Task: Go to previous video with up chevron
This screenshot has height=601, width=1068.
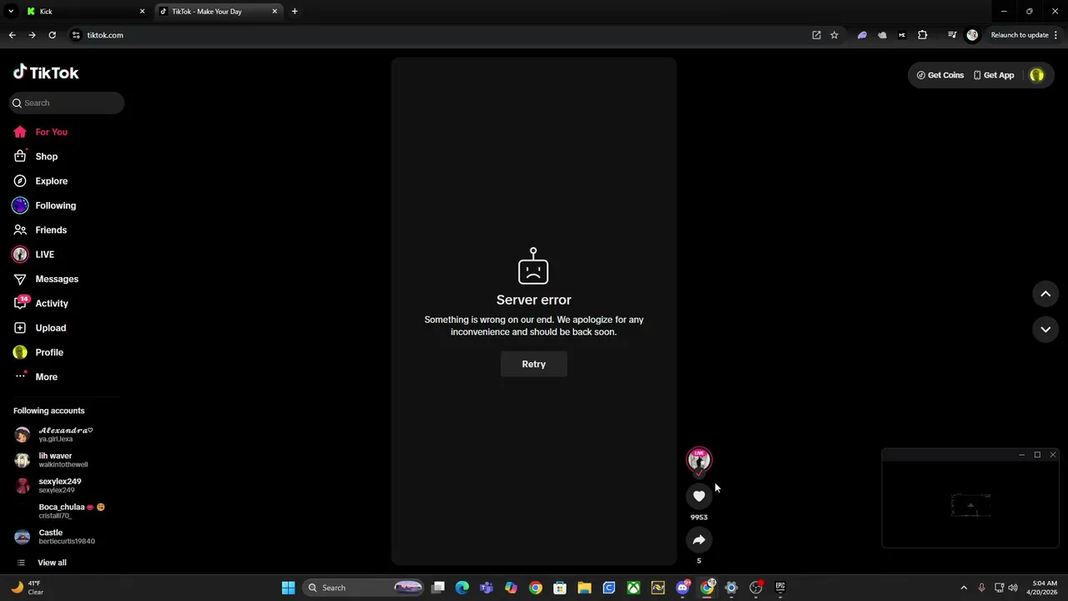Action: (1045, 294)
